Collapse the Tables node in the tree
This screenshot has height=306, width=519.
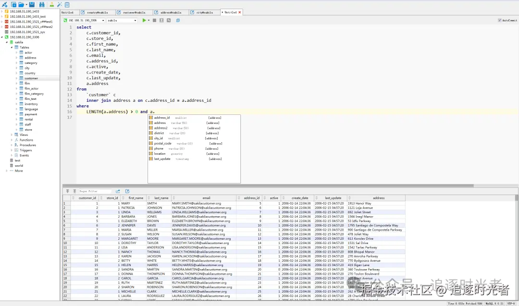12,47
